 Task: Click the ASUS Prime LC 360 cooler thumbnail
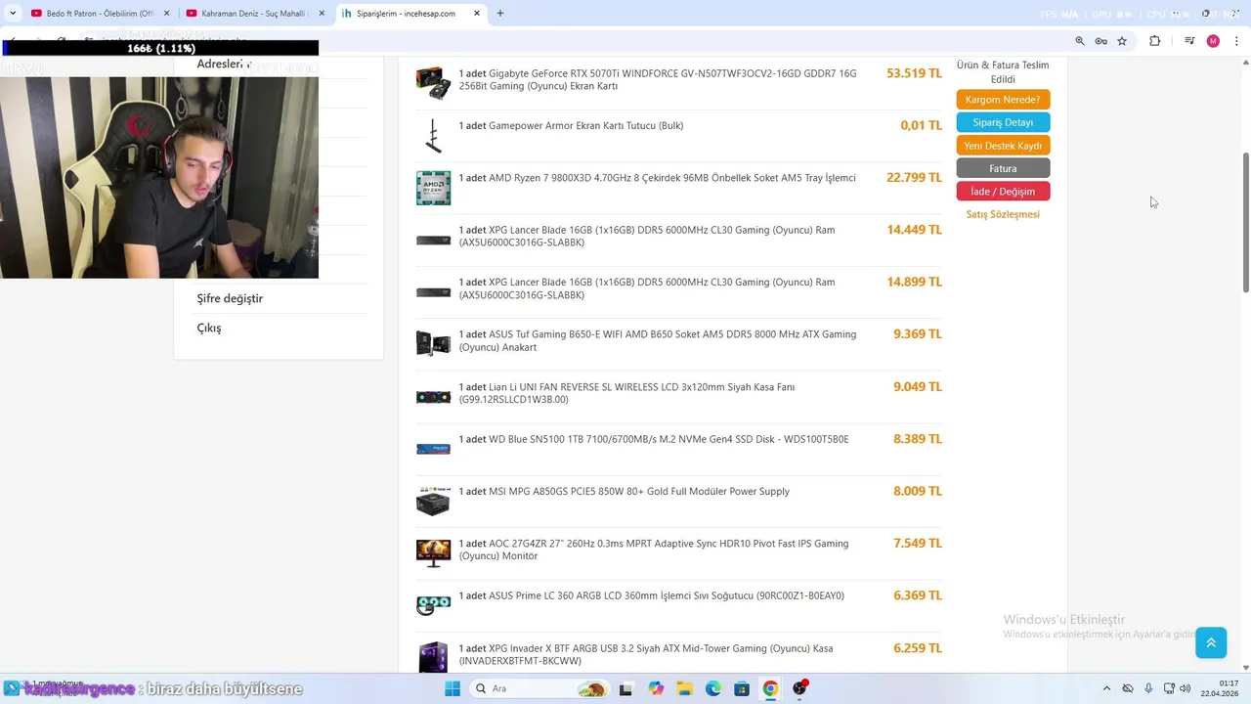(x=433, y=605)
